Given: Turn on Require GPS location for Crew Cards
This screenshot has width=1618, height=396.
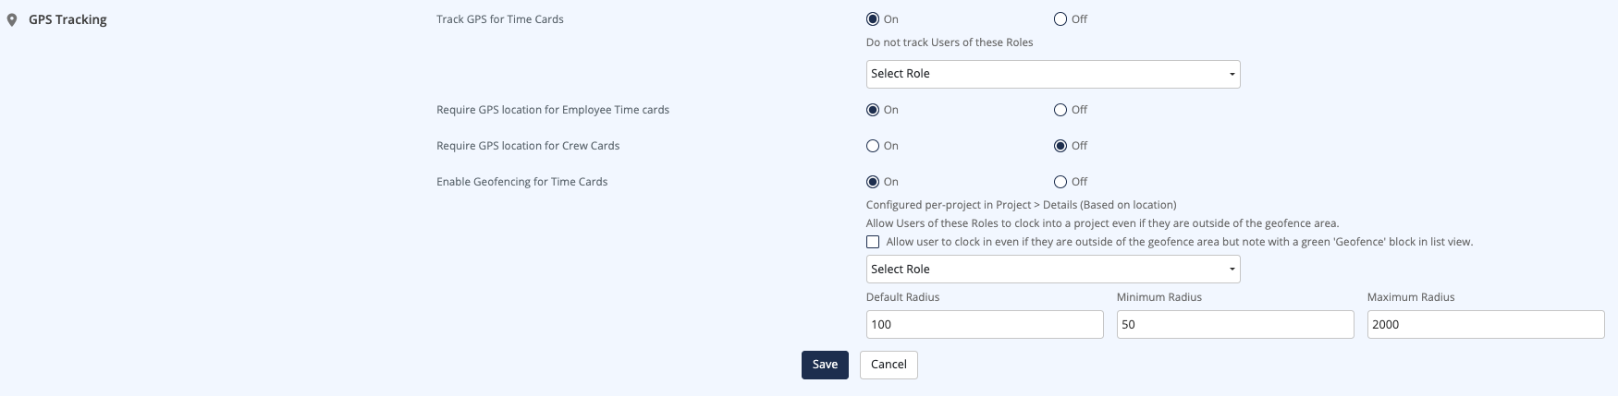Looking at the screenshot, I should [873, 146].
